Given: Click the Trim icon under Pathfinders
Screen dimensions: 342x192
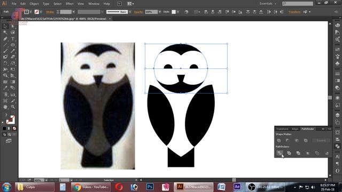Looking at the screenshot, I should [x=289, y=153].
